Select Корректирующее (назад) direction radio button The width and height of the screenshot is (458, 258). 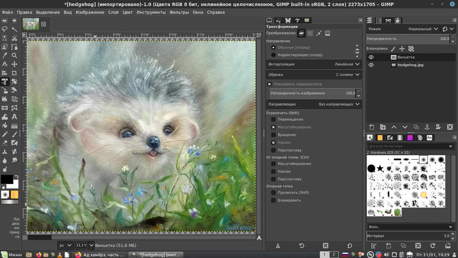point(273,55)
